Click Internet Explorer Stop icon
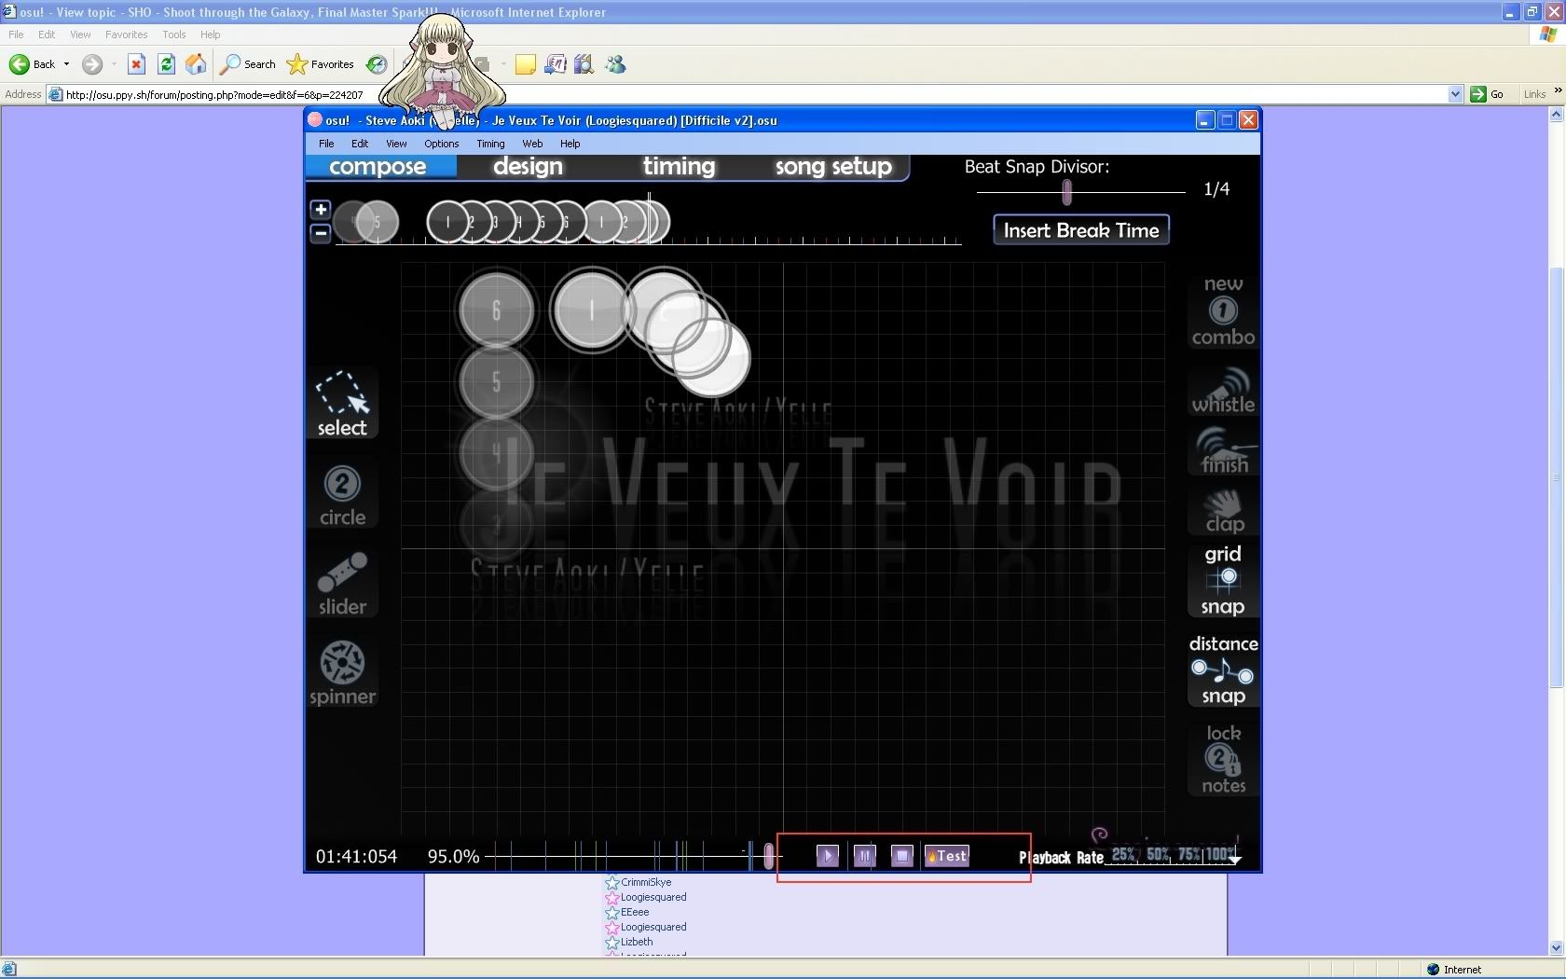 point(136,64)
